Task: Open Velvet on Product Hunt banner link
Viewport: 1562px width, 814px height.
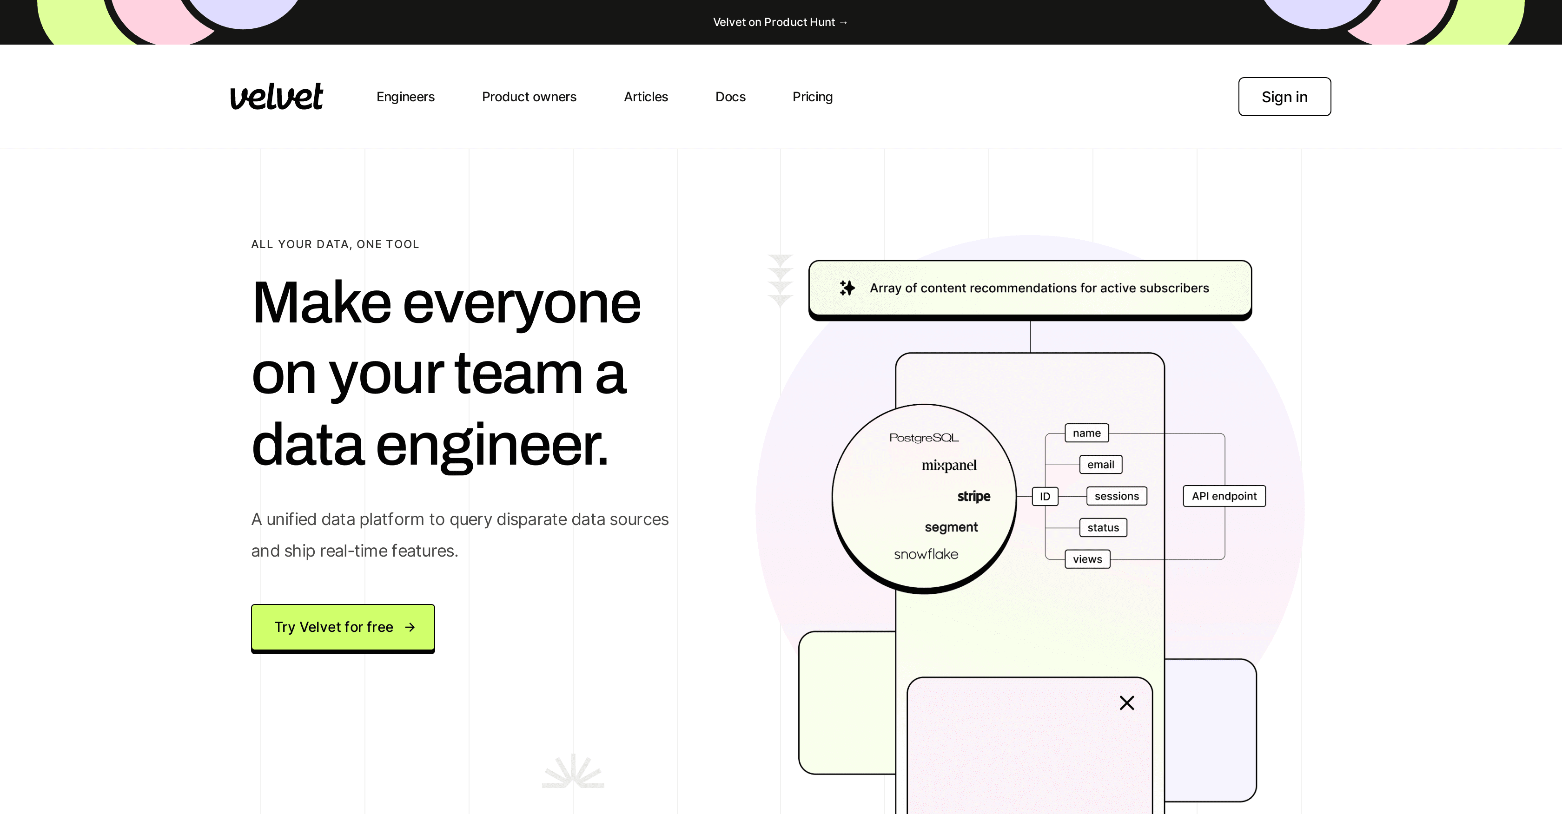Action: [x=781, y=22]
